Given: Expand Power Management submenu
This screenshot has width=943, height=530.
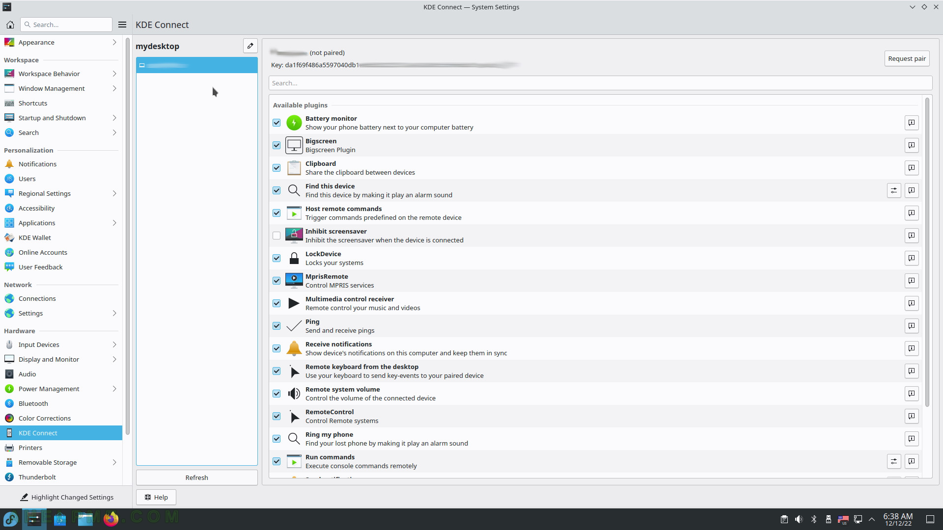Looking at the screenshot, I should click(x=114, y=389).
